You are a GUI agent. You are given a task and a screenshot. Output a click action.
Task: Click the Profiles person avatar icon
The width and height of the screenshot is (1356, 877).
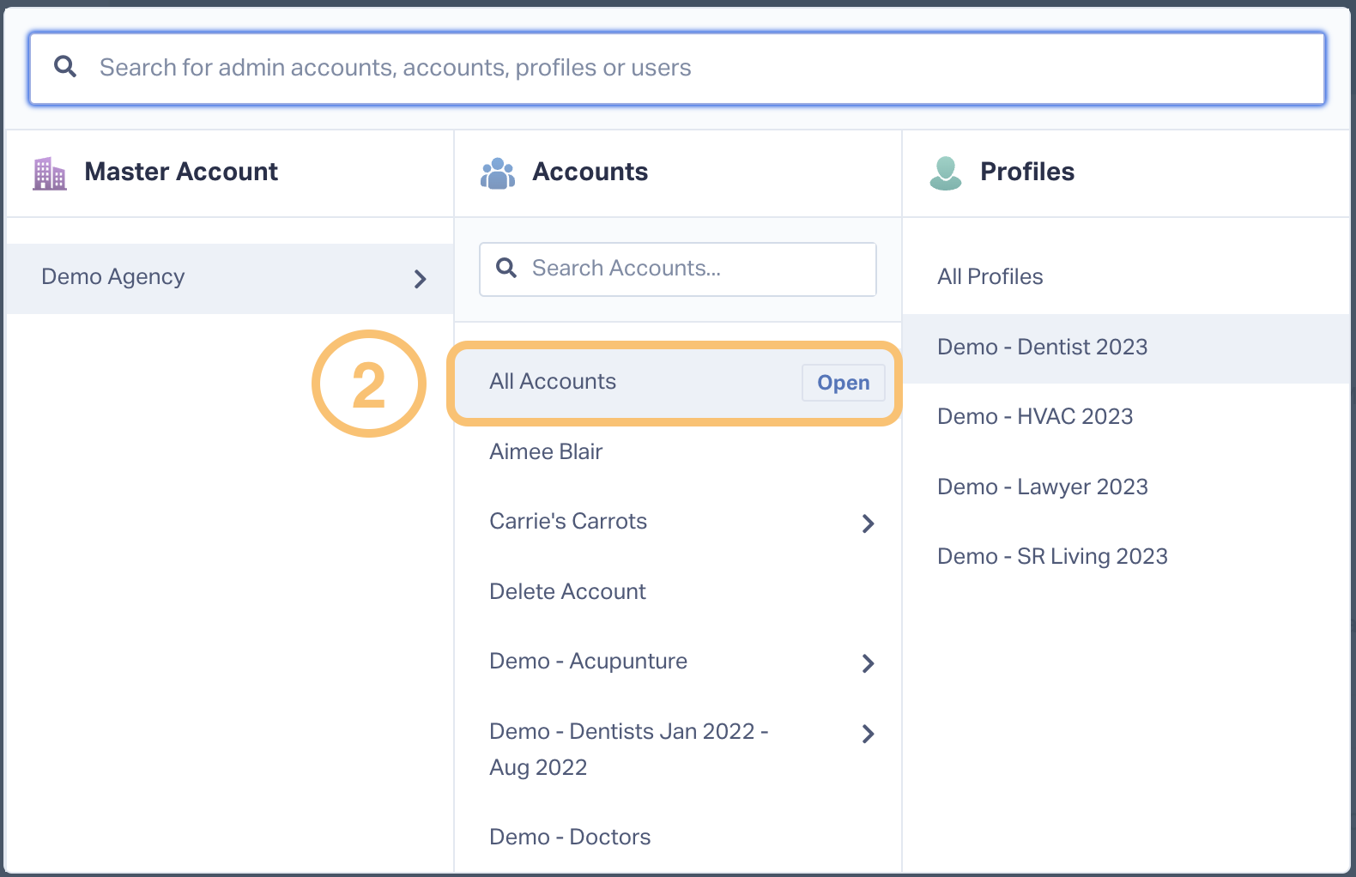coord(946,172)
